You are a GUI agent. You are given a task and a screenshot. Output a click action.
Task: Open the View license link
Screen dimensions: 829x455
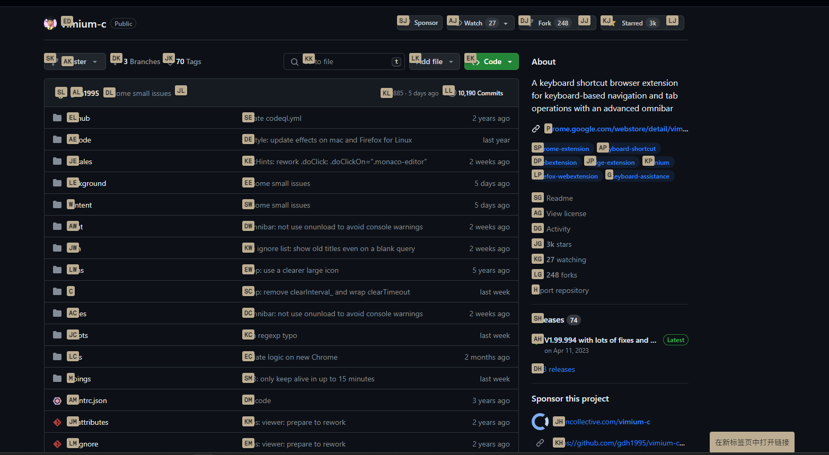coord(559,213)
